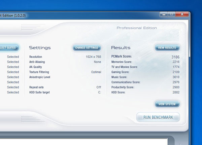
Task: Click the Productivity Score label
Action: click(123, 87)
